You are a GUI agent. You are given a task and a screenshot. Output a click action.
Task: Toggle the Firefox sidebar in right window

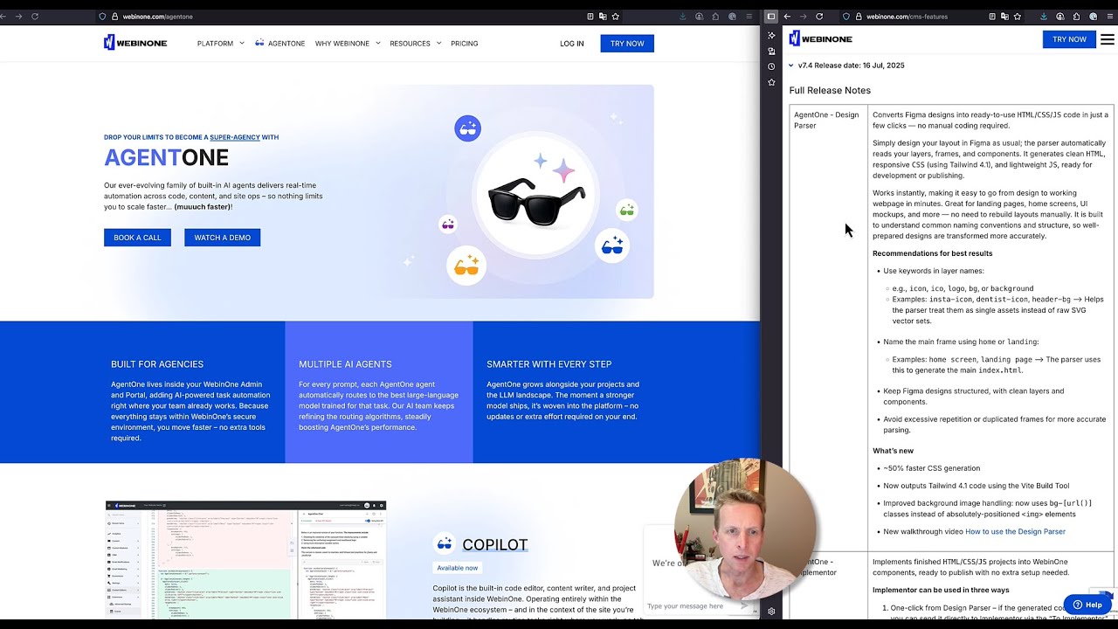click(x=771, y=17)
